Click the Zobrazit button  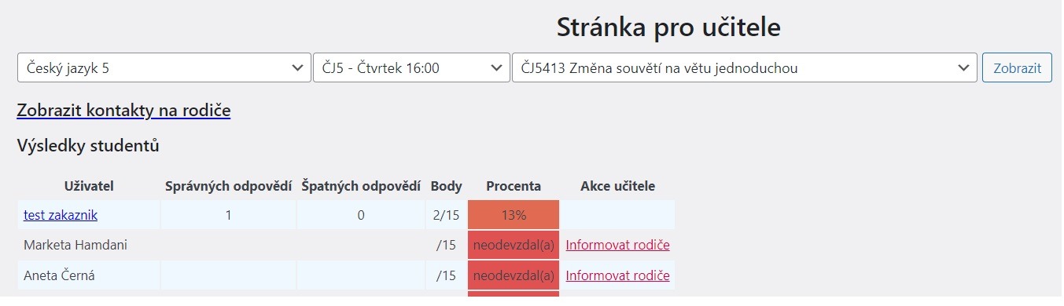tap(1017, 67)
